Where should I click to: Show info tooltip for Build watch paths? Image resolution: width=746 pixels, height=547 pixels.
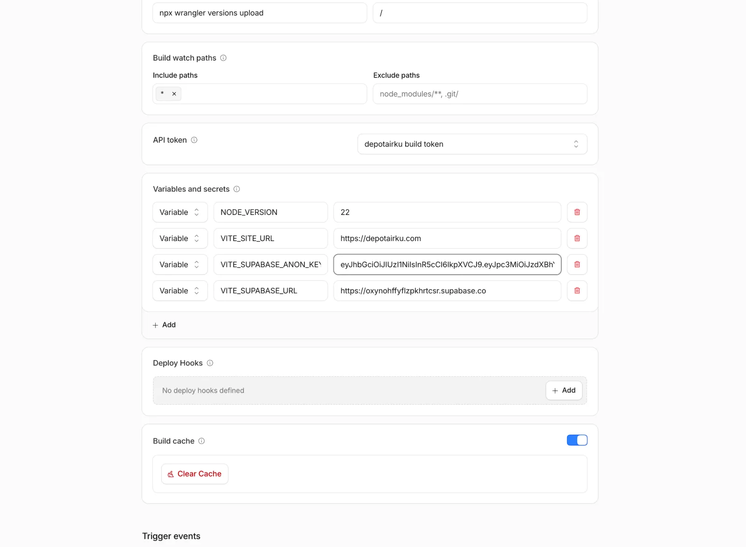tap(223, 58)
